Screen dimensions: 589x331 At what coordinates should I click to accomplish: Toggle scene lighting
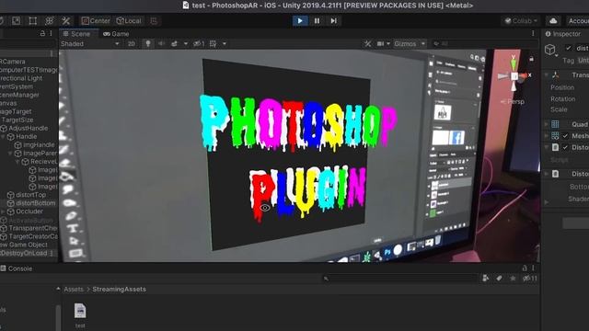pos(148,44)
